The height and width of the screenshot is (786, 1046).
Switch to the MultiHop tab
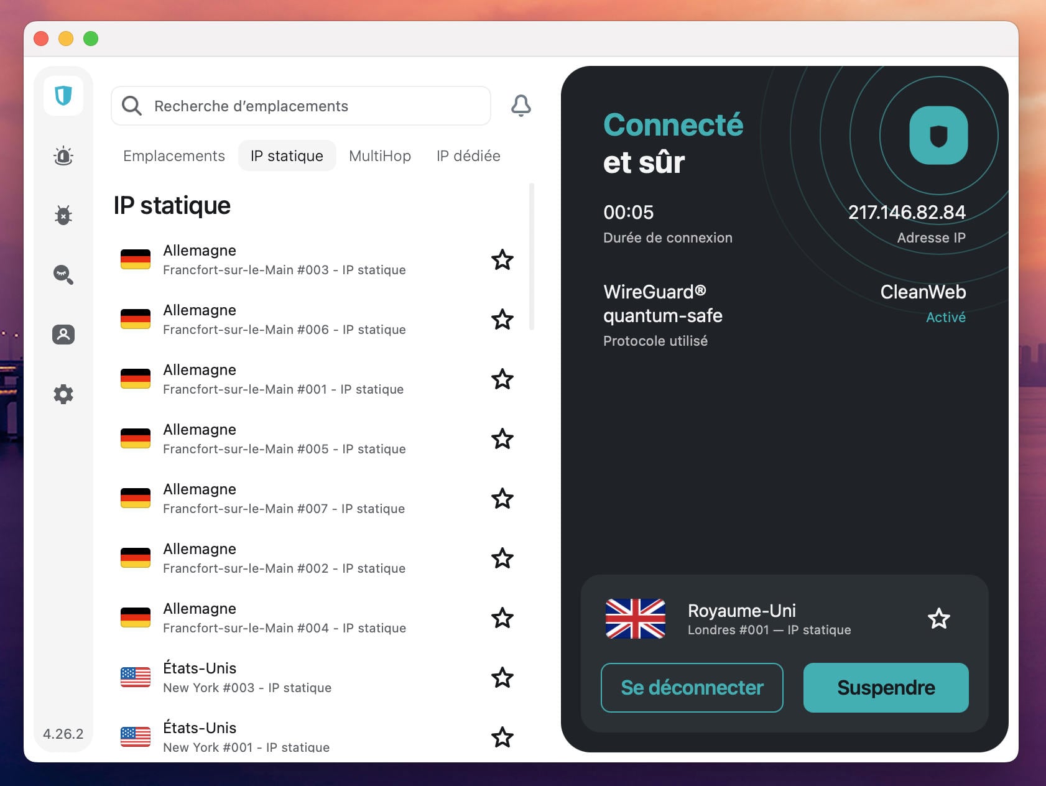[379, 155]
